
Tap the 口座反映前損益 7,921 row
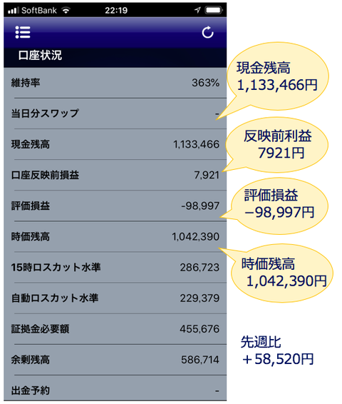(115, 175)
